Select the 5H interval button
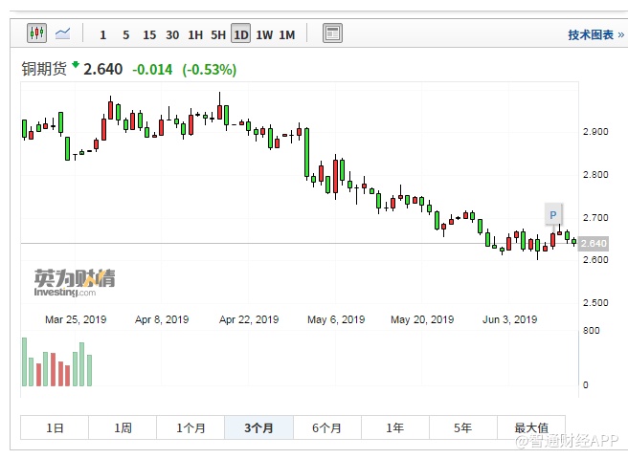This screenshot has height=459, width=628. point(218,34)
